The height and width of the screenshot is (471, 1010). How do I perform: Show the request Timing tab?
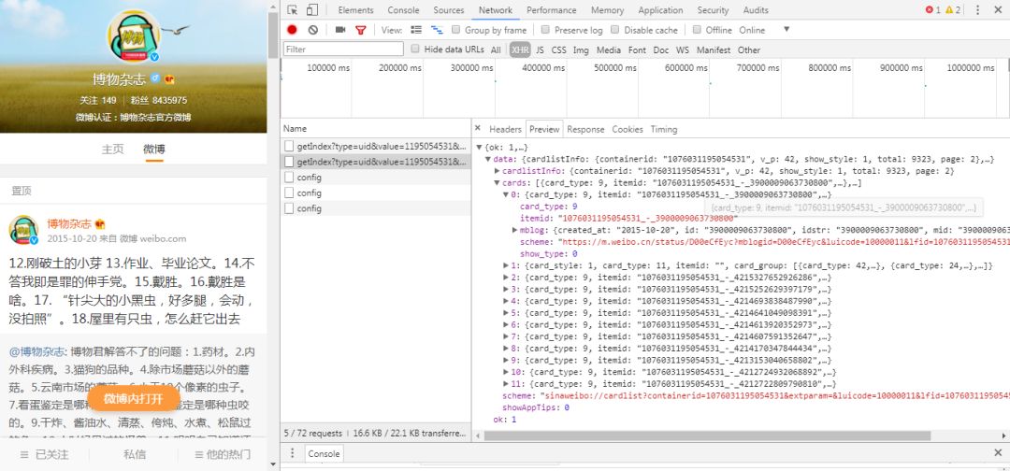coord(663,129)
